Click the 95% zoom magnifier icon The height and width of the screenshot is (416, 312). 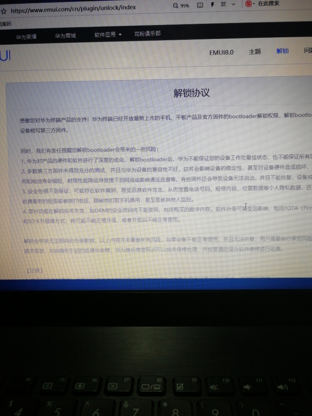click(x=175, y=6)
